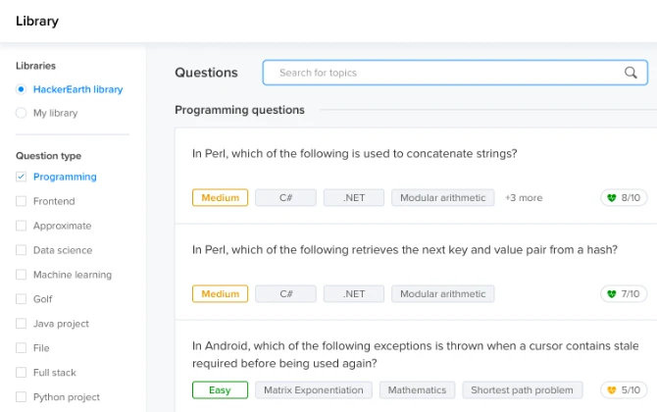Open the Perl concatenate strings question

354,153
